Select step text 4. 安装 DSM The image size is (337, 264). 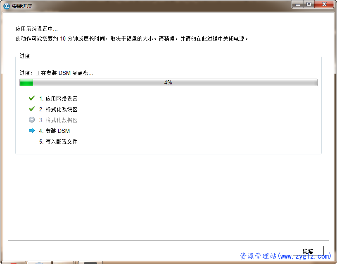(x=55, y=131)
